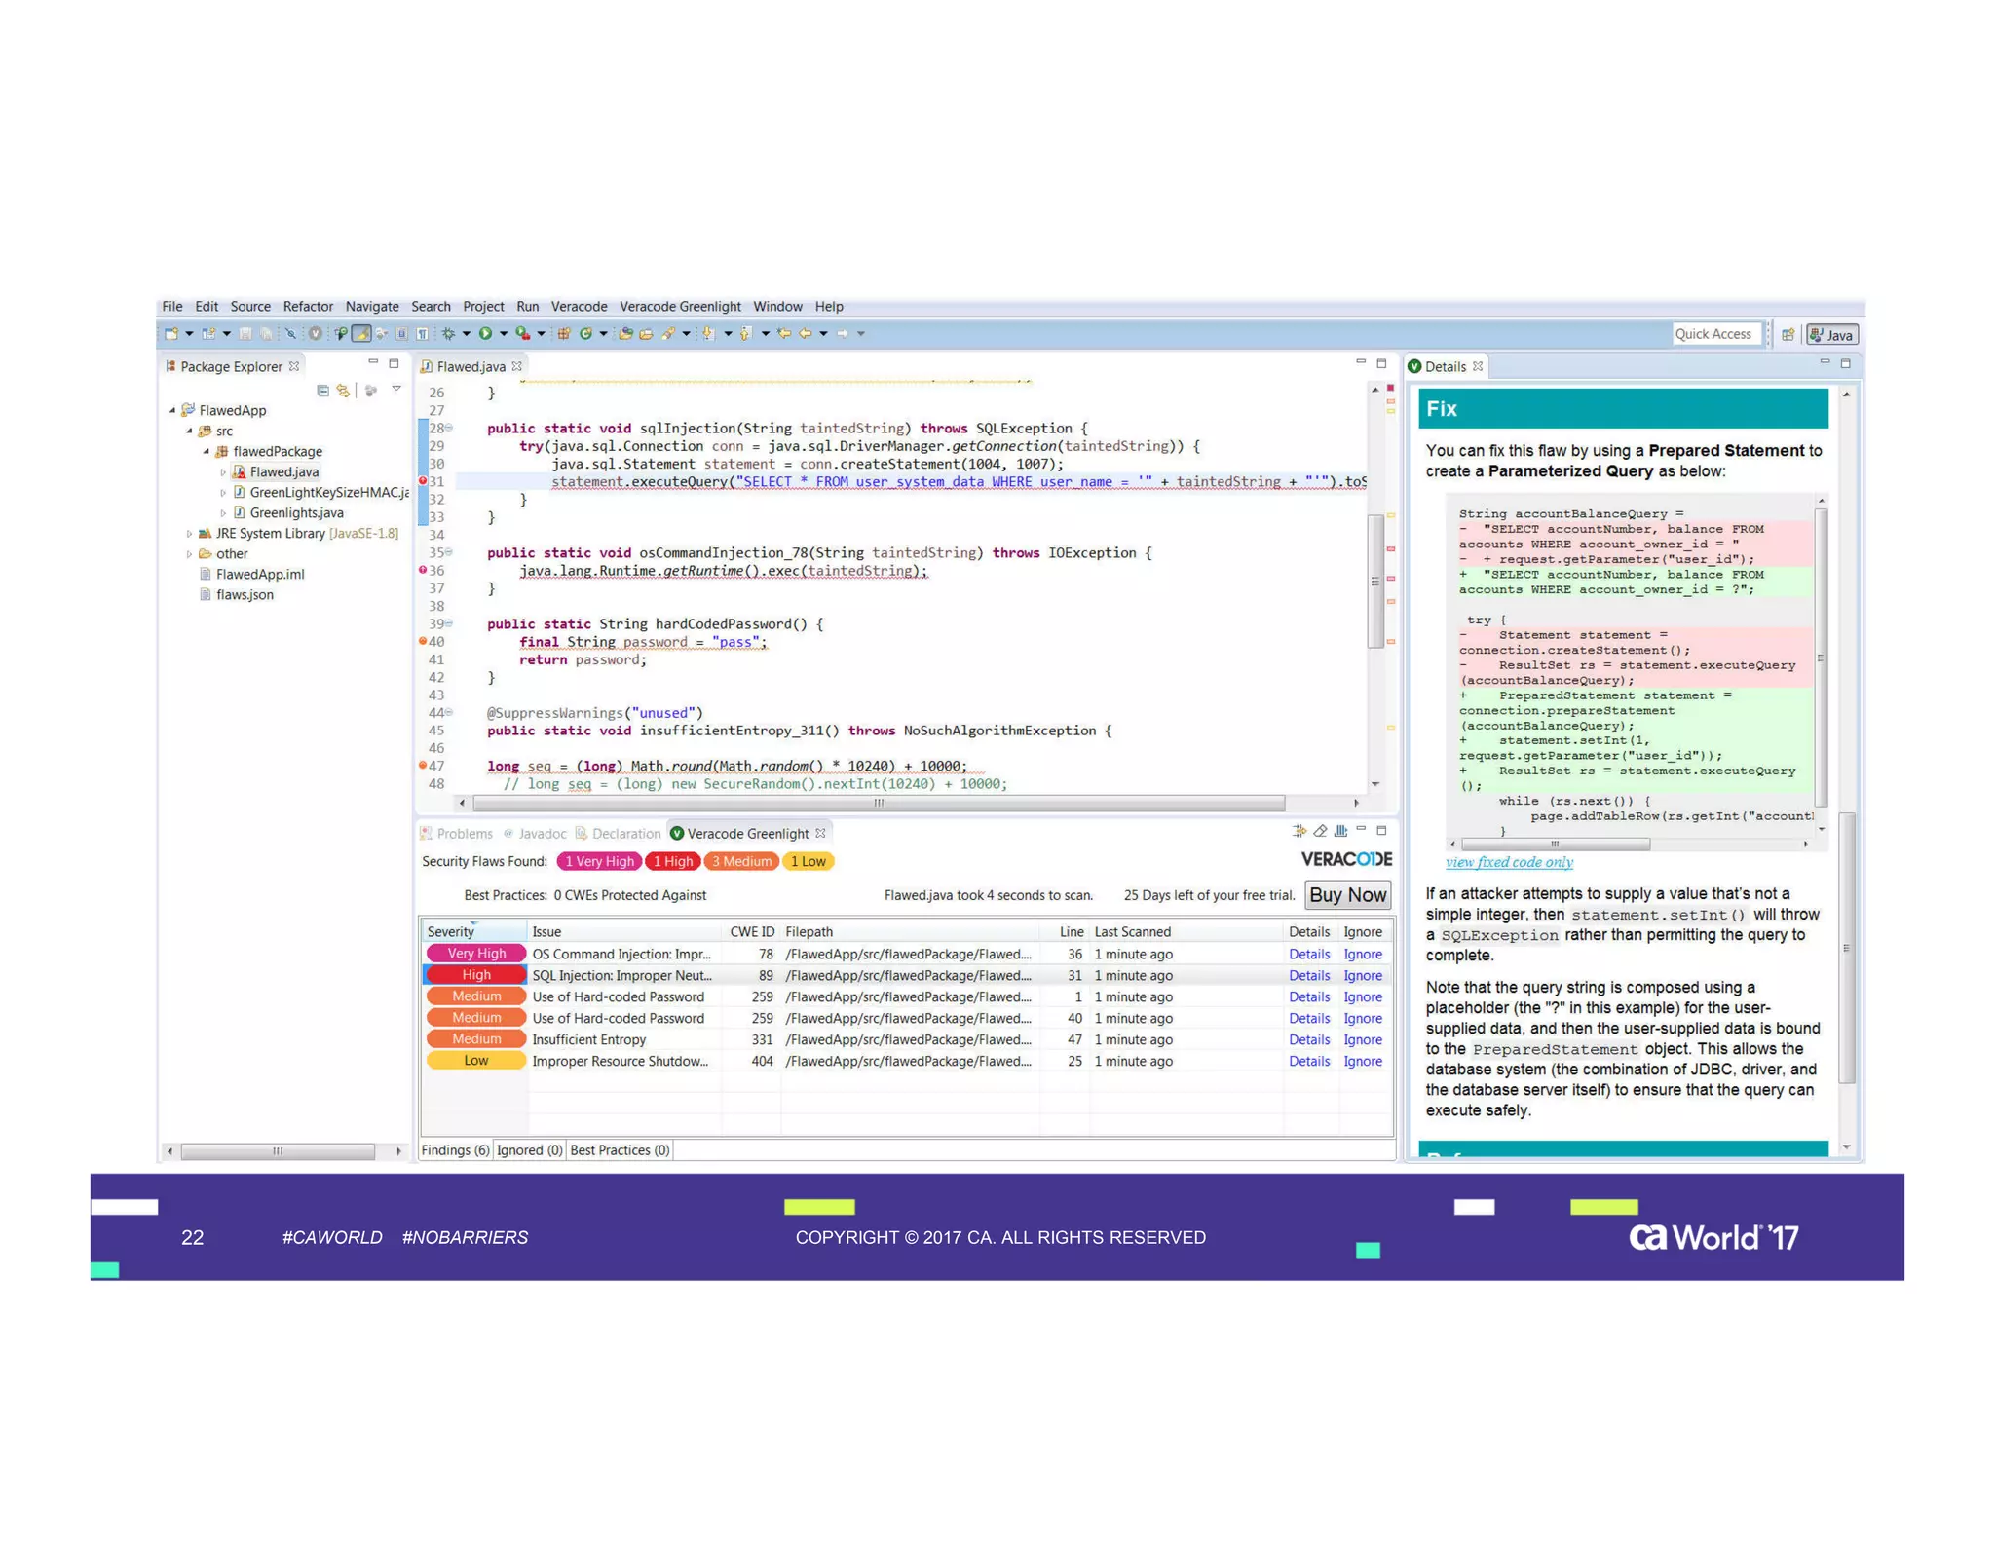Image resolution: width=1995 pixels, height=1541 pixels.
Task: Click the New Java Class icon
Action: 585,334
